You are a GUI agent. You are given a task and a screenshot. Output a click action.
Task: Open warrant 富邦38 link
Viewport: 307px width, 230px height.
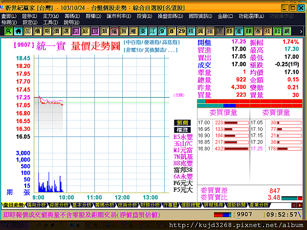[183, 170]
